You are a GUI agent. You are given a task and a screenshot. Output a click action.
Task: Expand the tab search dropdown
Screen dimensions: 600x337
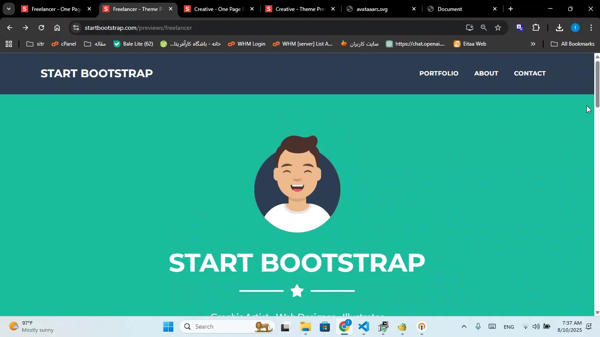pyautogui.click(x=8, y=9)
